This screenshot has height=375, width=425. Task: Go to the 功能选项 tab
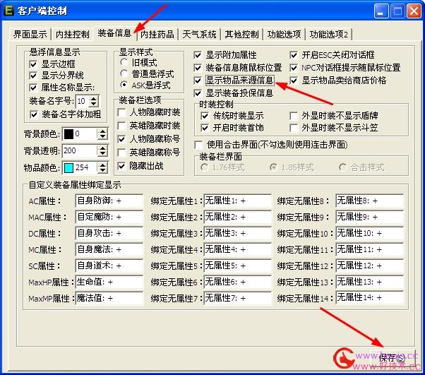click(x=284, y=35)
